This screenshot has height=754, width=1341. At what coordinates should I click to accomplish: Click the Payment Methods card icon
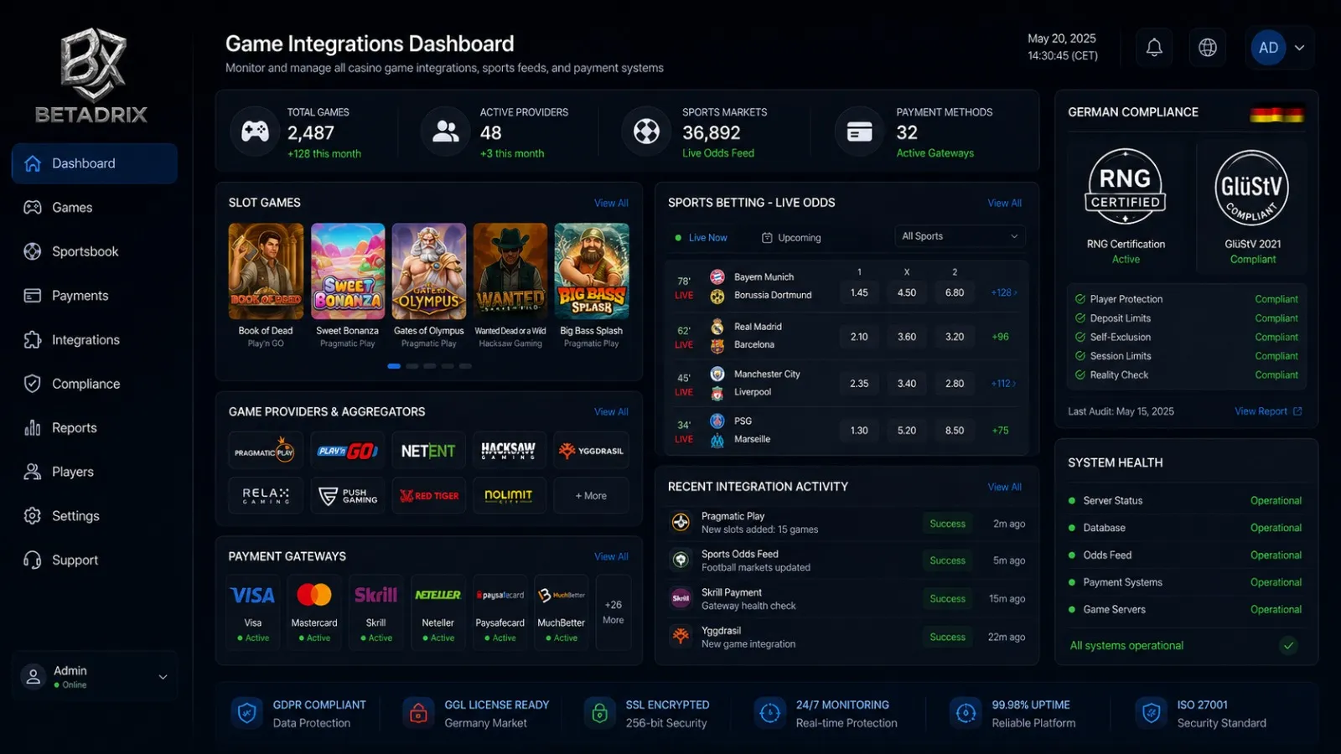tap(859, 132)
